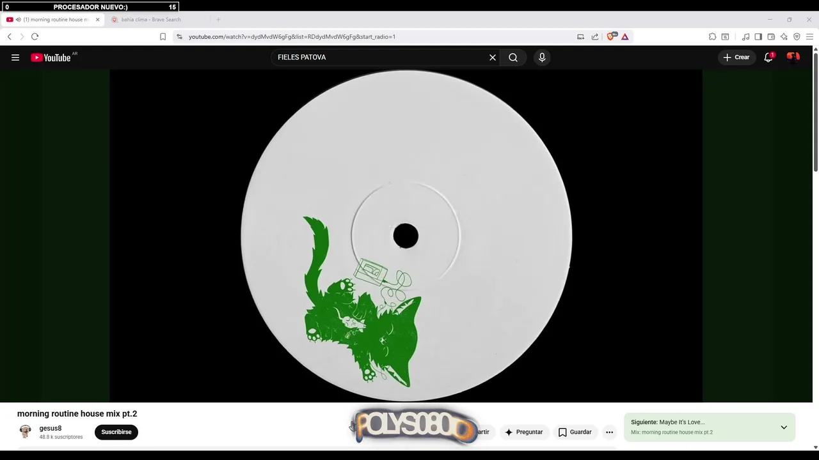Install-app icon in the address bar
Screen dimensions: 819x460
(580, 37)
